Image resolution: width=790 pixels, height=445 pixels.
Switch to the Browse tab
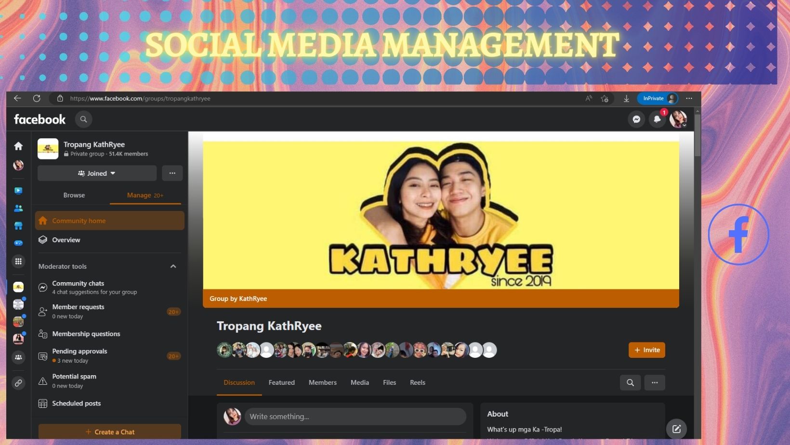click(x=74, y=195)
